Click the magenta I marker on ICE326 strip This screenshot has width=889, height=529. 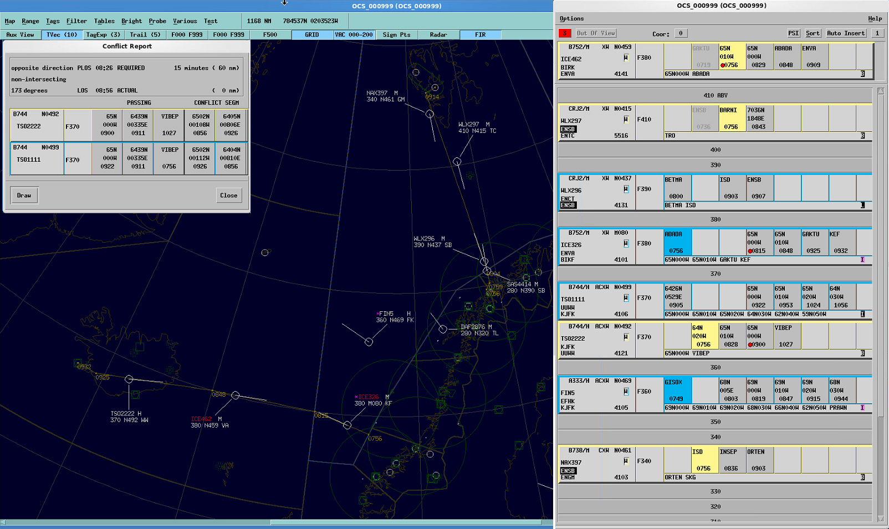click(862, 260)
